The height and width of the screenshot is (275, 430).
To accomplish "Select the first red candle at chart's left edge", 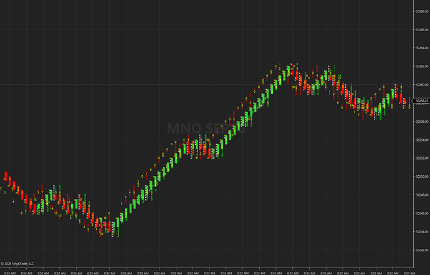I will [x=6, y=176].
